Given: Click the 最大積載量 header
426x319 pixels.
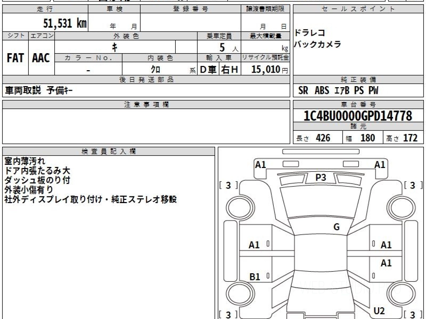Looking at the screenshot, I should click(x=265, y=36).
